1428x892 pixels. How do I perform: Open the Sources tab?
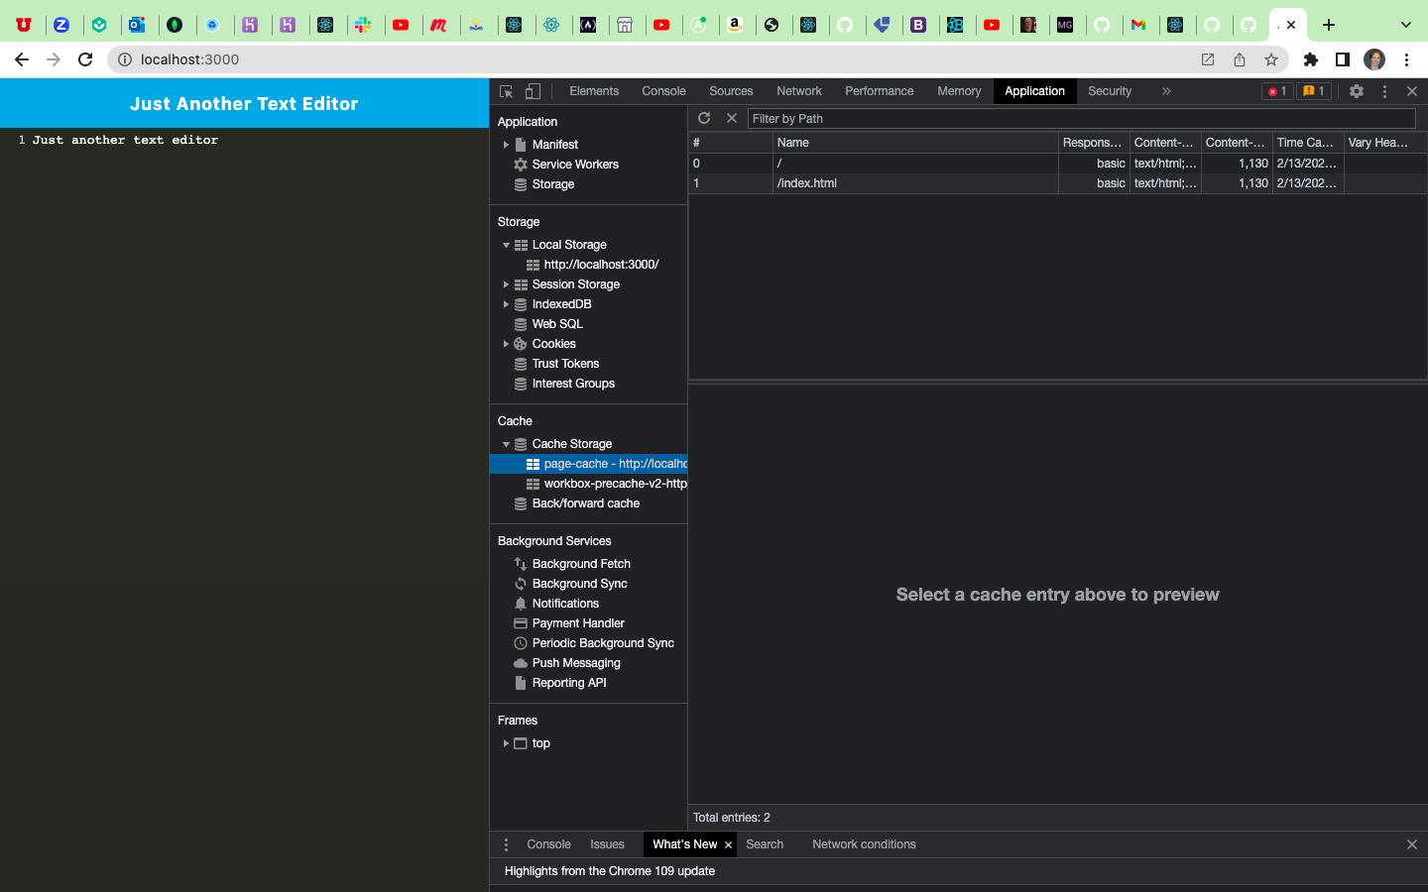731,91
